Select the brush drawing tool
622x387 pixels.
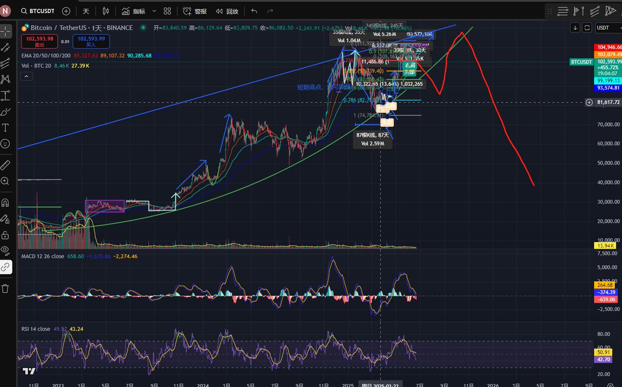click(6, 111)
